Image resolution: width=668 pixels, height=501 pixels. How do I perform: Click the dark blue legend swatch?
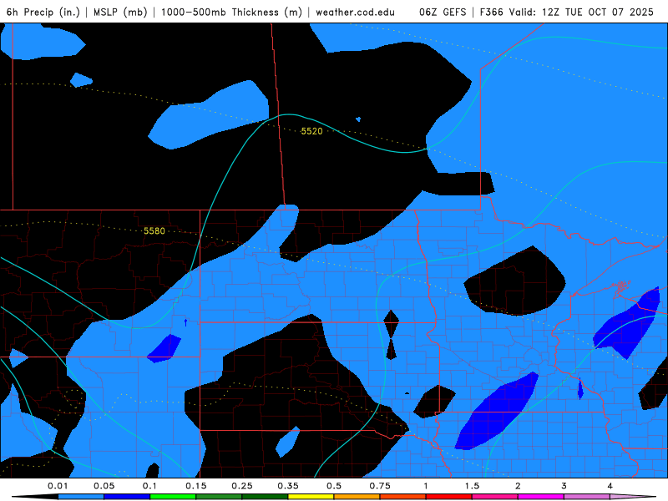[x=127, y=497]
